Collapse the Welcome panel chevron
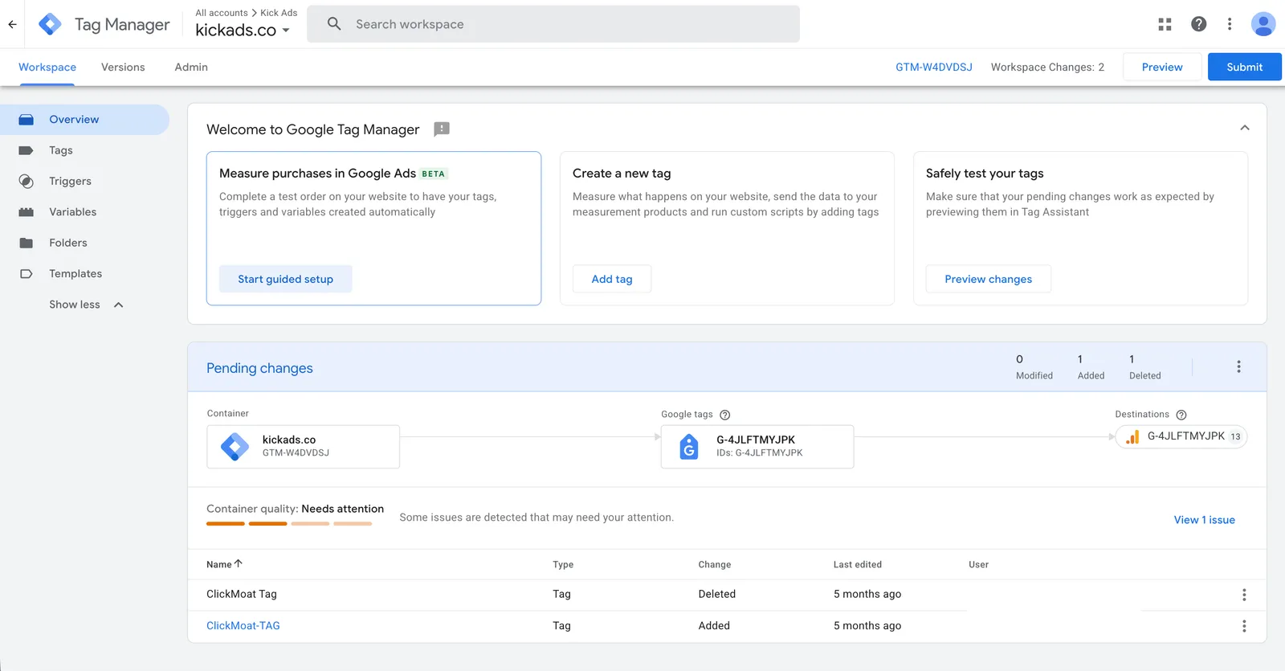This screenshot has width=1285, height=671. 1245,128
